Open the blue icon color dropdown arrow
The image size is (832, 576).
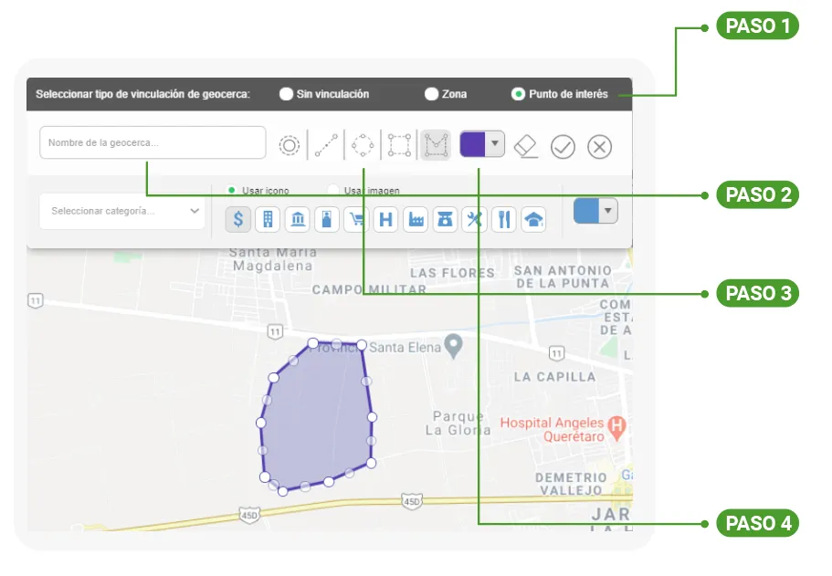(608, 211)
